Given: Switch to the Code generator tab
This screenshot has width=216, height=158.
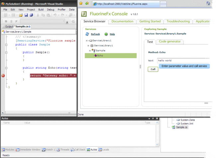Looking at the screenshot, I should point(170,41).
